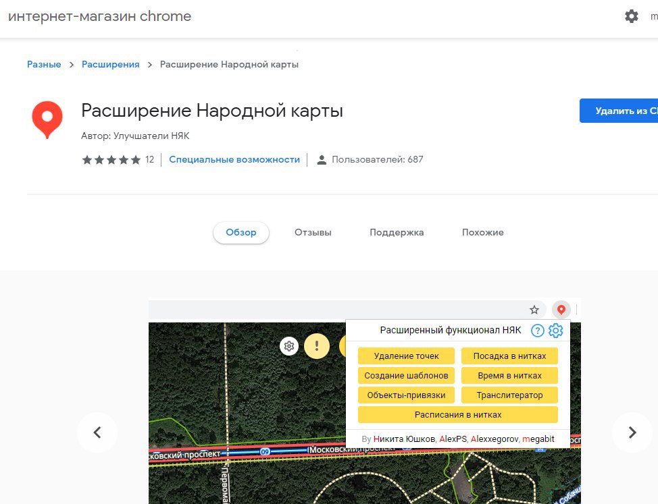Show previous screenshot with left arrow
The image size is (658, 504).
97,432
